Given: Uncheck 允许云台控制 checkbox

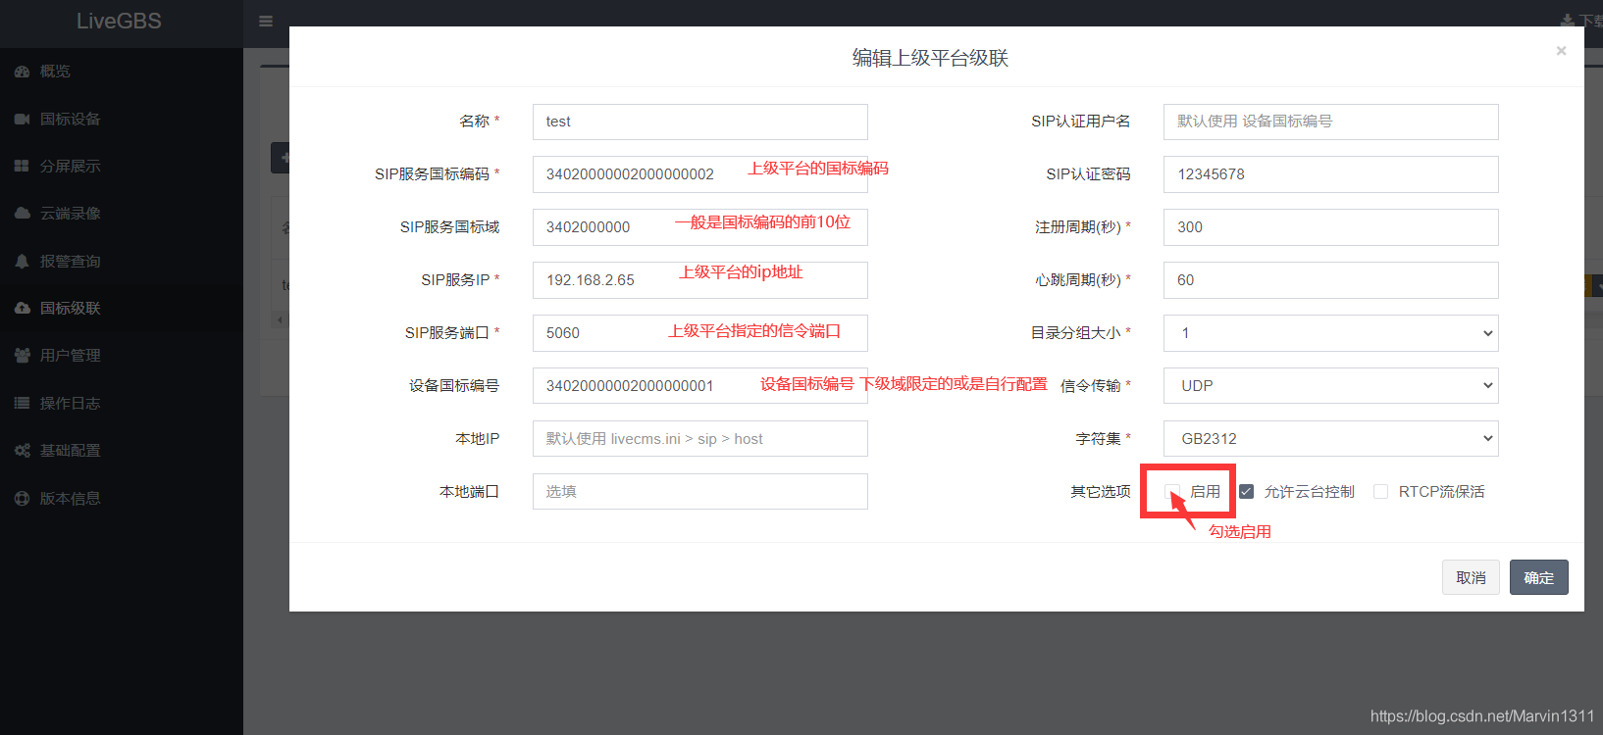Looking at the screenshot, I should pos(1246,491).
